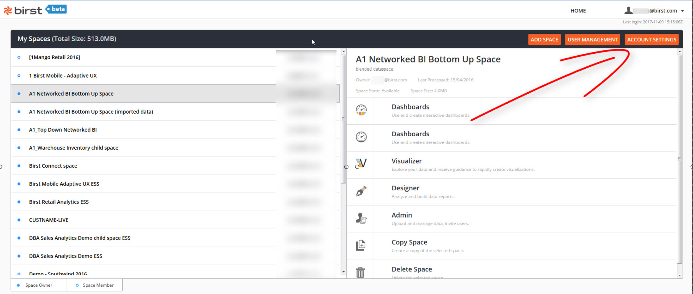The image size is (693, 294).
Task: Open the Designer pen icon
Action: pyautogui.click(x=361, y=191)
